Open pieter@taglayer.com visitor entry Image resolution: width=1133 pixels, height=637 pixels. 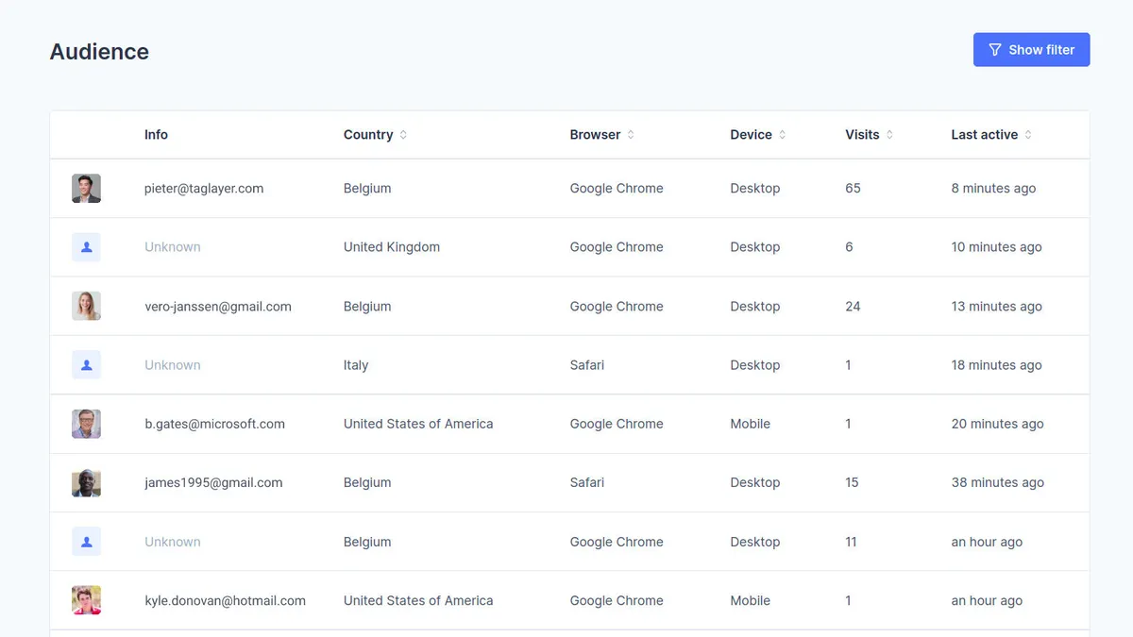(x=204, y=189)
